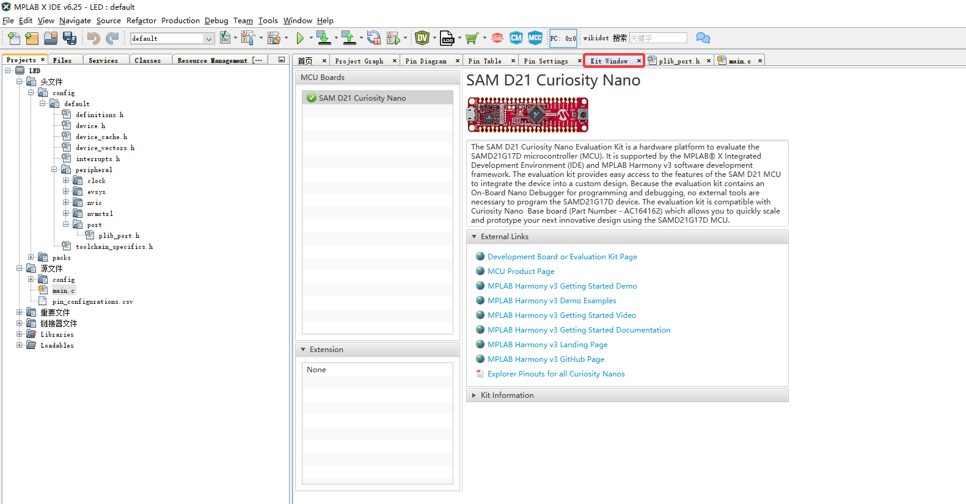Click the Read Device Memory upload icon
The width and height of the screenshot is (966, 504).
coord(349,38)
